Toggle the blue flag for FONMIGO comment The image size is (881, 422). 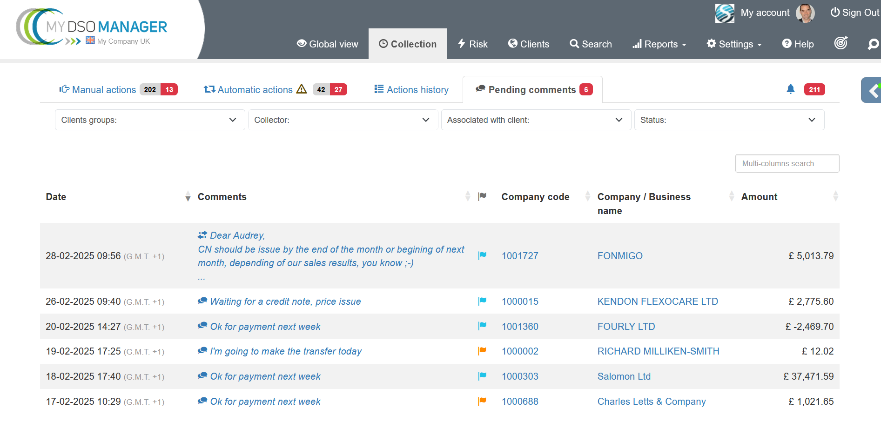(x=482, y=255)
